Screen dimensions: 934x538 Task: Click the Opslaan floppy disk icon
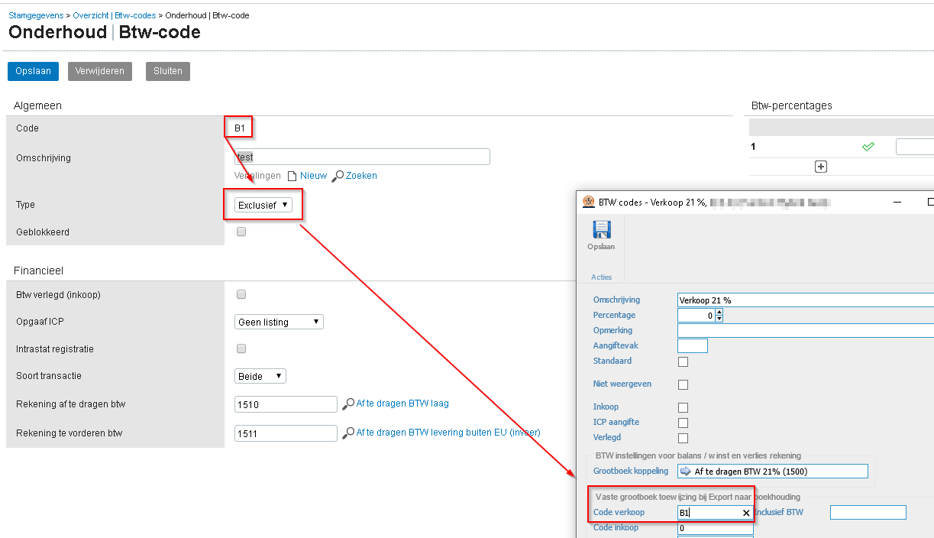(x=601, y=230)
